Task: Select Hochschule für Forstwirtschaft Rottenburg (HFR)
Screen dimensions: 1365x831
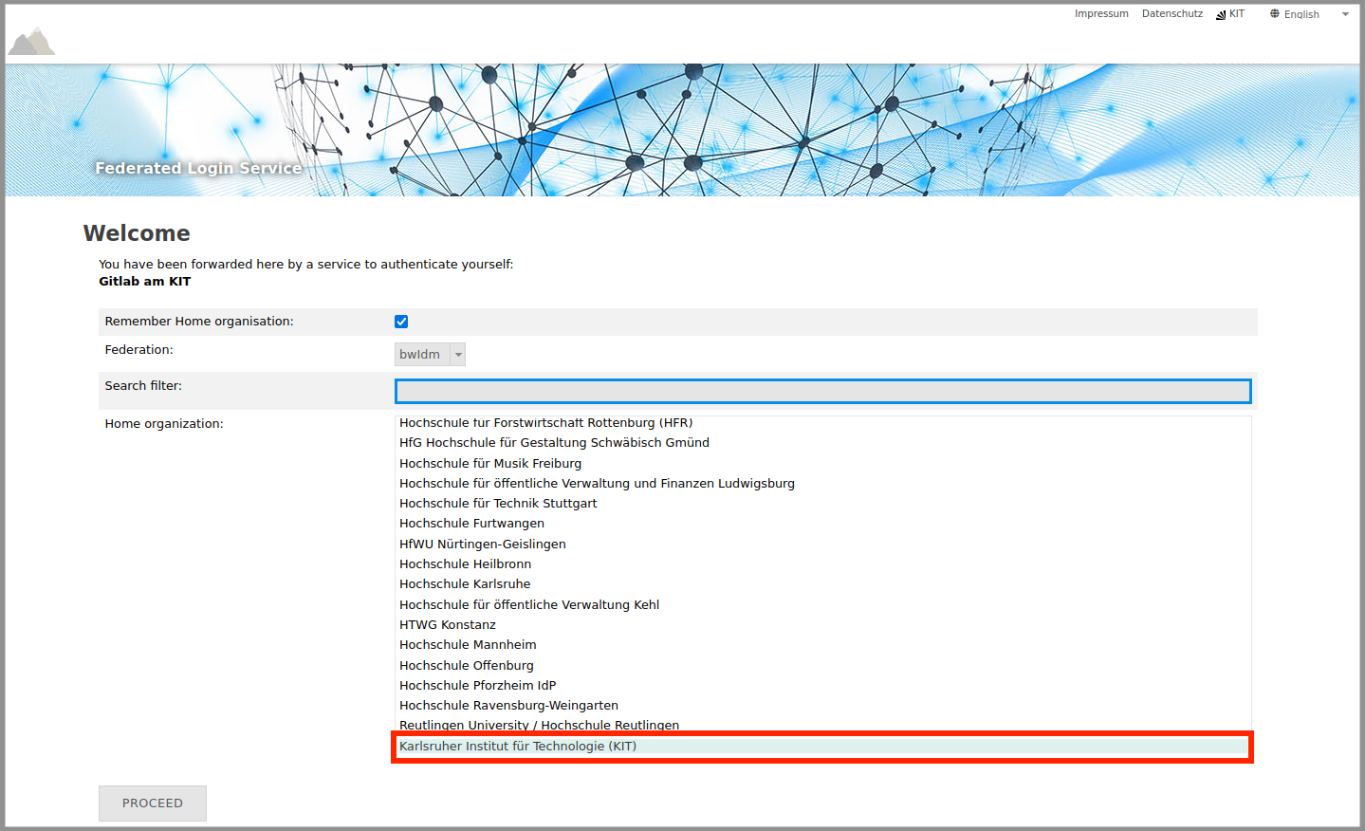Action: (822, 423)
